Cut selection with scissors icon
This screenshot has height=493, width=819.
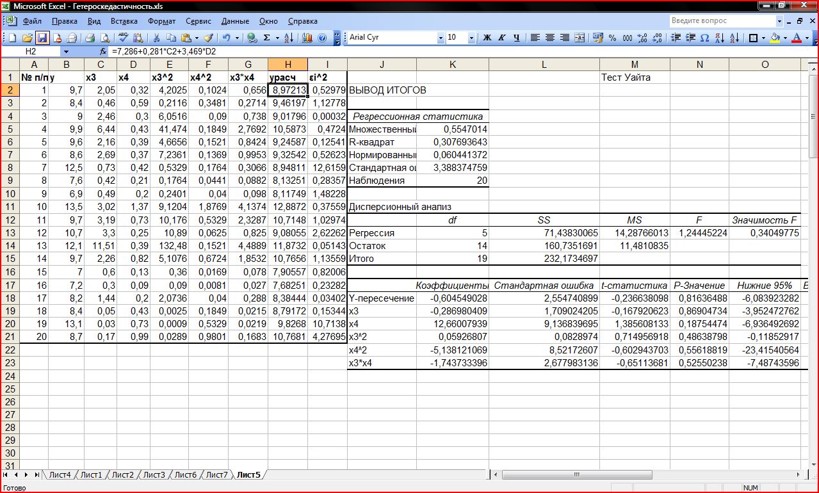[156, 38]
